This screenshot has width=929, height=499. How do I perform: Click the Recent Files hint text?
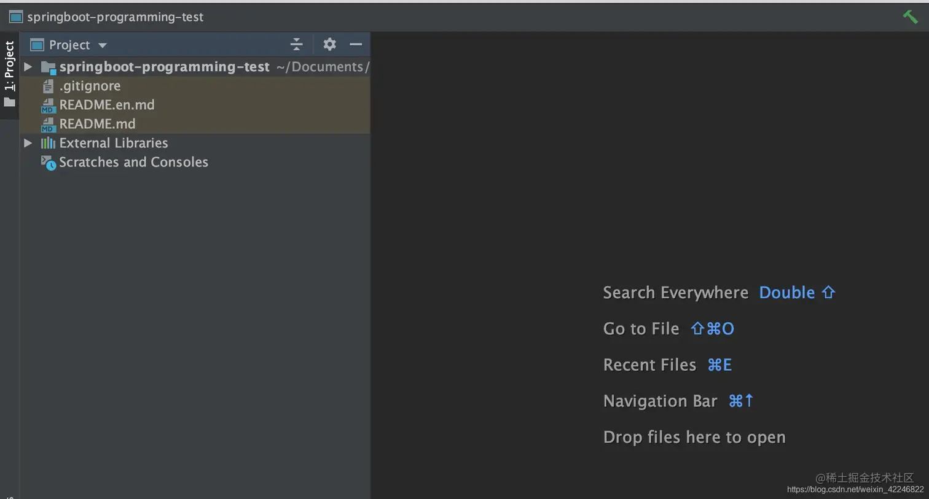coord(649,365)
